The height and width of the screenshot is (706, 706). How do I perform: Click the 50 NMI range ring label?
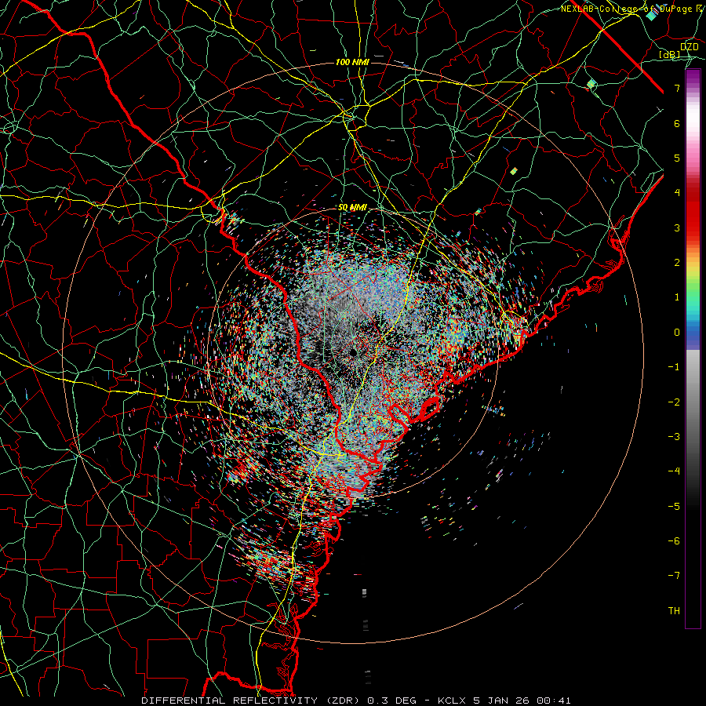click(352, 208)
